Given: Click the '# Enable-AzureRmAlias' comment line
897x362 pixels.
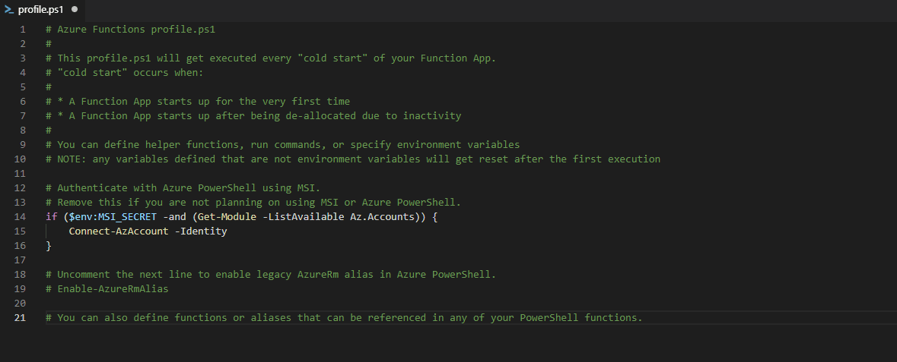Looking at the screenshot, I should click(107, 289).
